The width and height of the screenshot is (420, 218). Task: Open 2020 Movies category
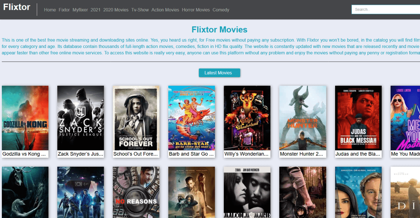116,10
